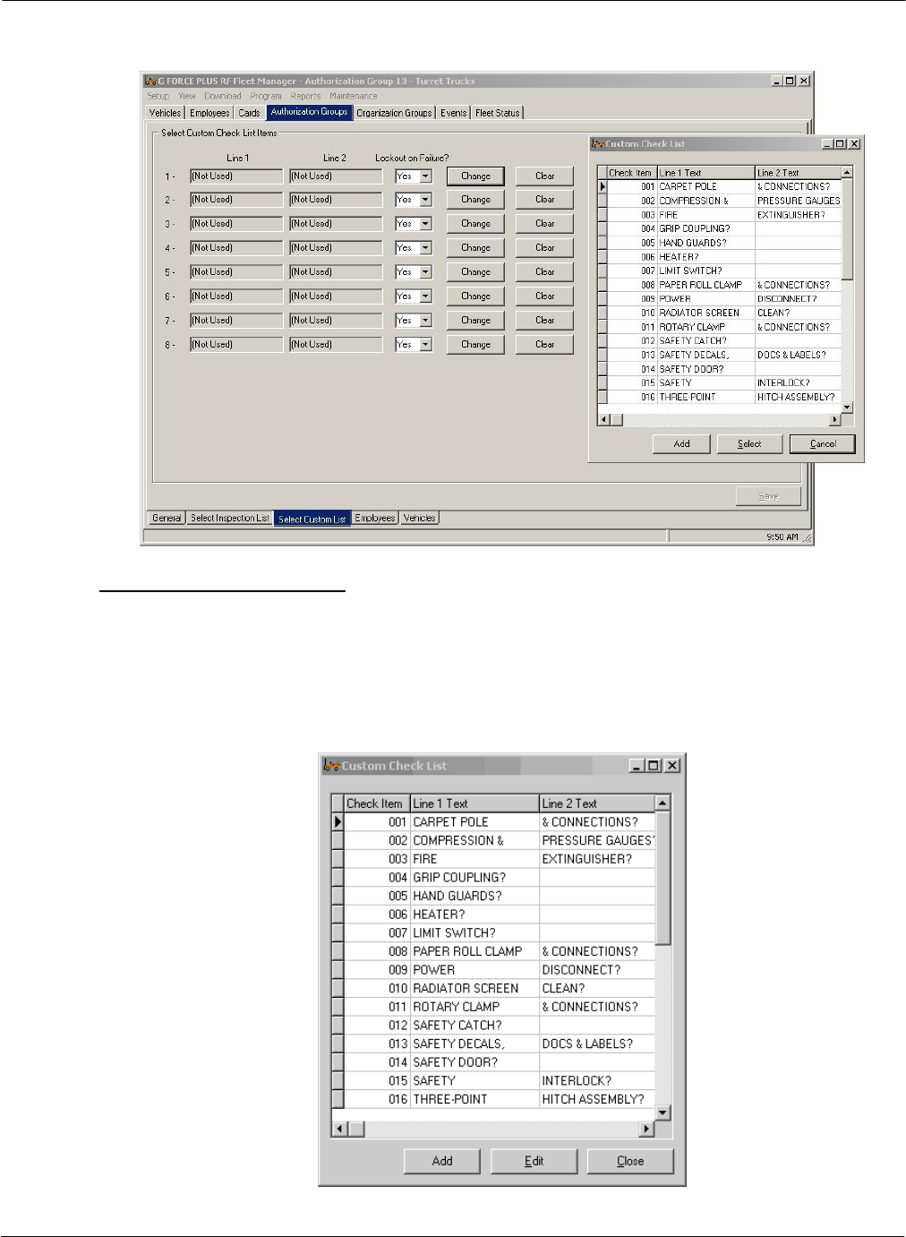
Task: Click vertical scrollbar down arrow in lower list
Action: tap(663, 1112)
